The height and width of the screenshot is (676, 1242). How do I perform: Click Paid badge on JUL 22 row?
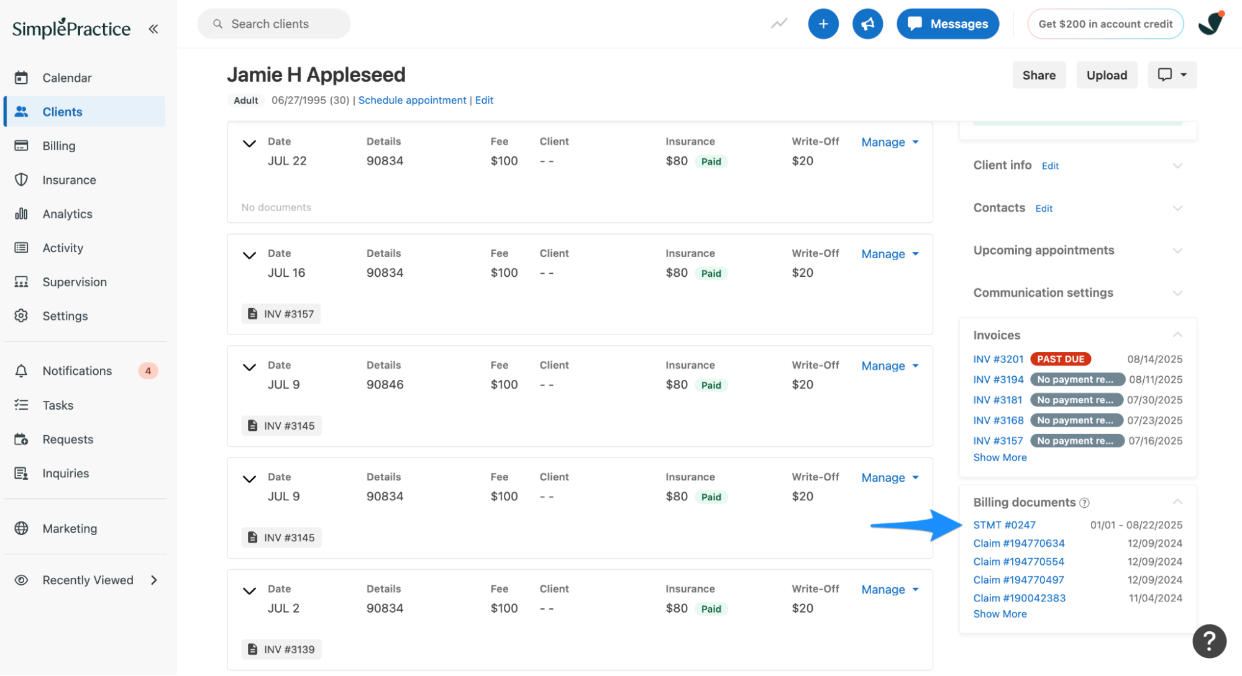pyautogui.click(x=711, y=161)
